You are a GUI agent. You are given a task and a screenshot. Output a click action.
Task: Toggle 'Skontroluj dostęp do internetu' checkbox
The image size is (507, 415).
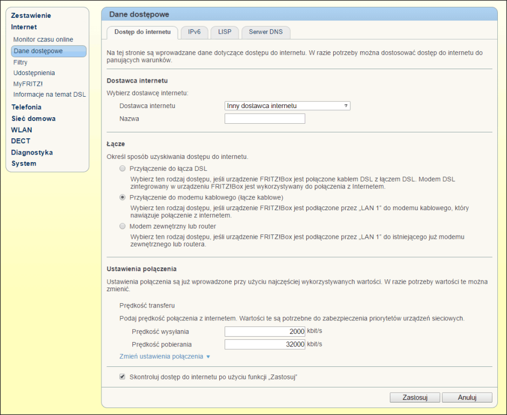click(123, 377)
